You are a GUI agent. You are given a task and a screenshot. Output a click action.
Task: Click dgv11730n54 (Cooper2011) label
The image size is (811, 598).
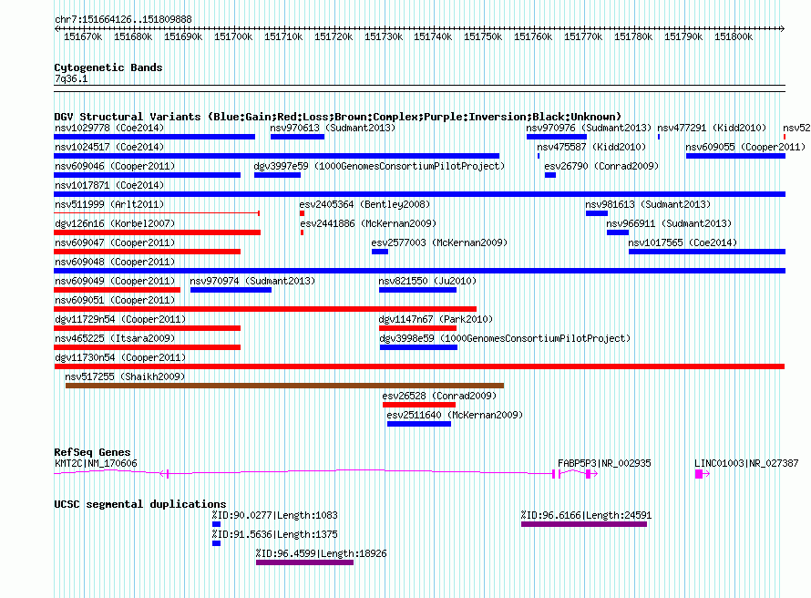[120, 357]
